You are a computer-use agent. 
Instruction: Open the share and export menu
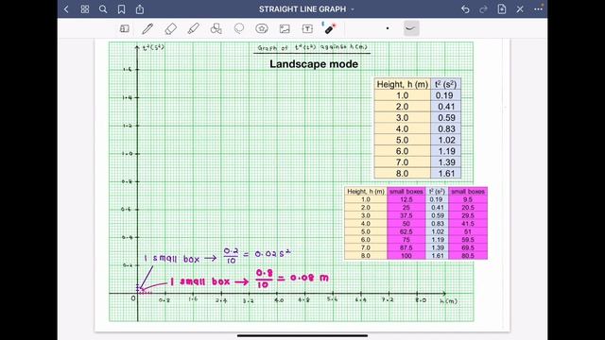140,8
